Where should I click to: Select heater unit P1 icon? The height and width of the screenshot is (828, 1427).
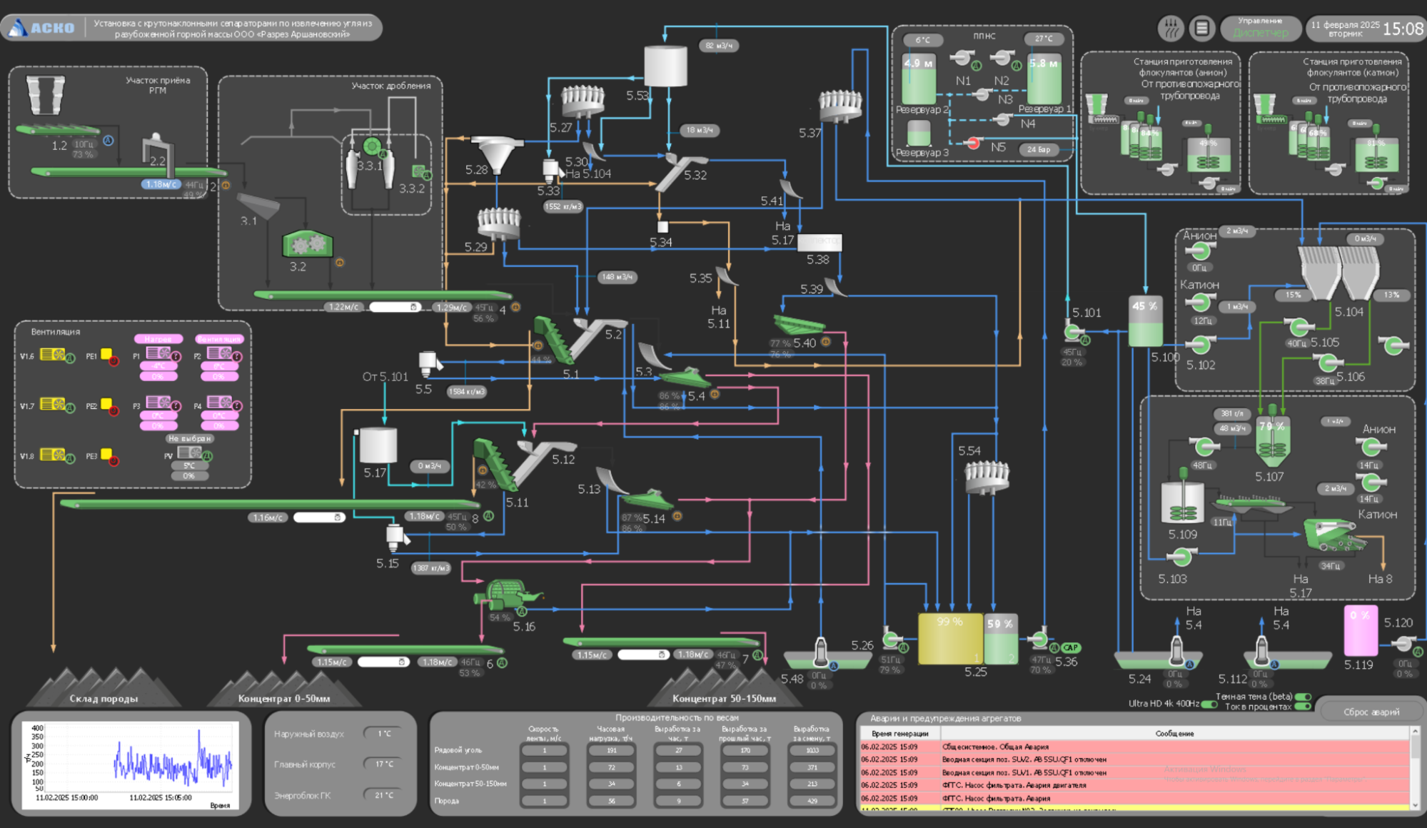tap(158, 353)
